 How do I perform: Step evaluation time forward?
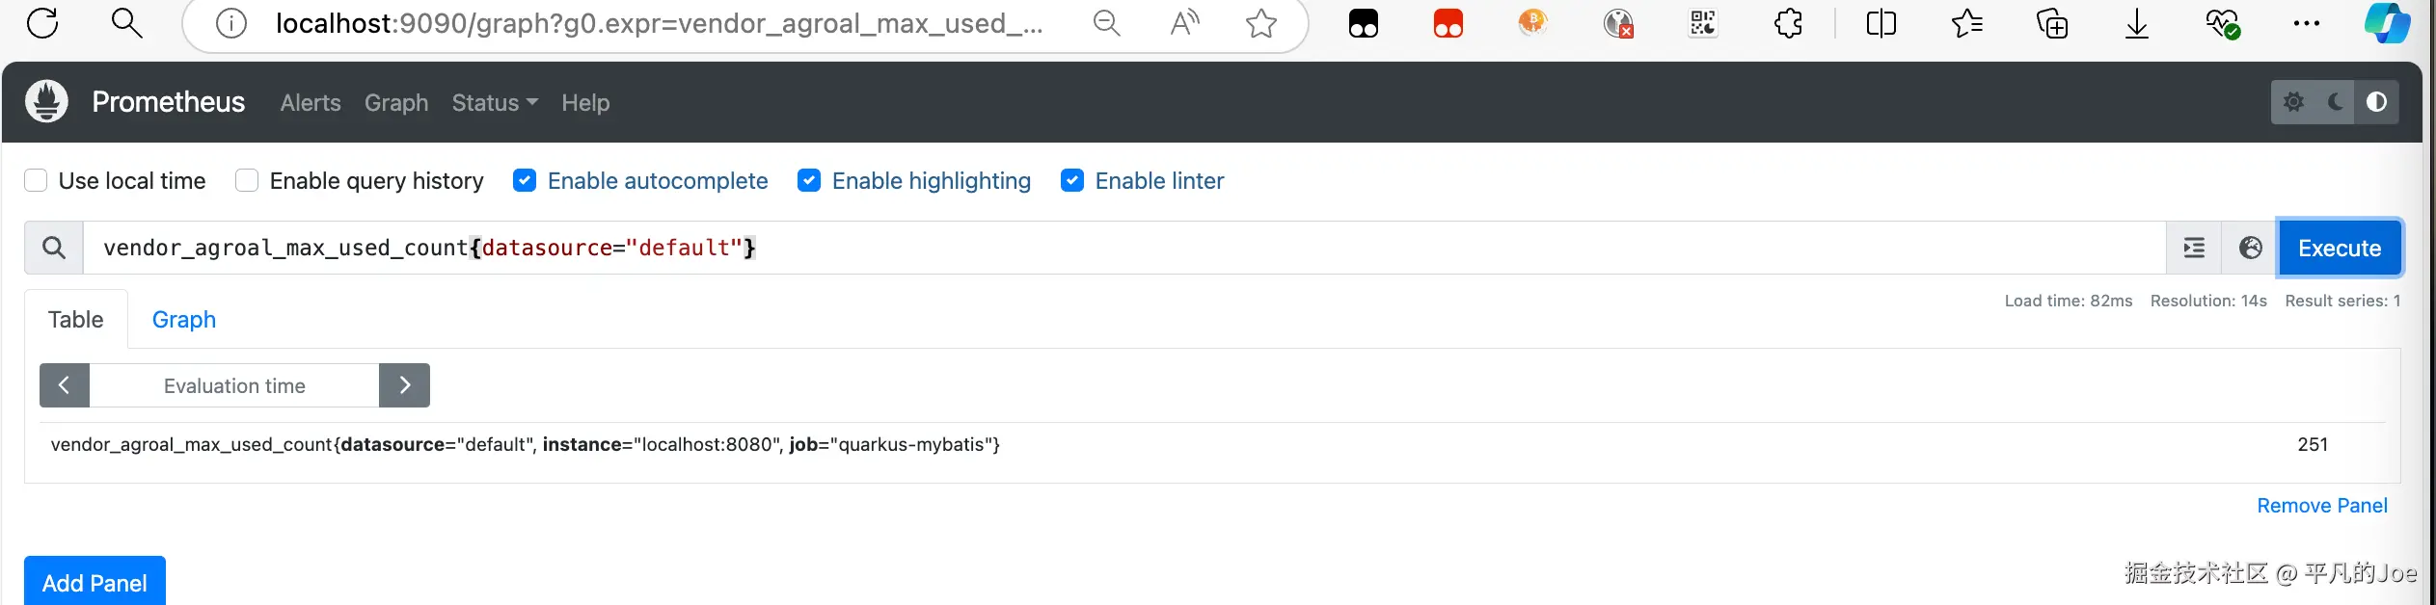point(404,385)
